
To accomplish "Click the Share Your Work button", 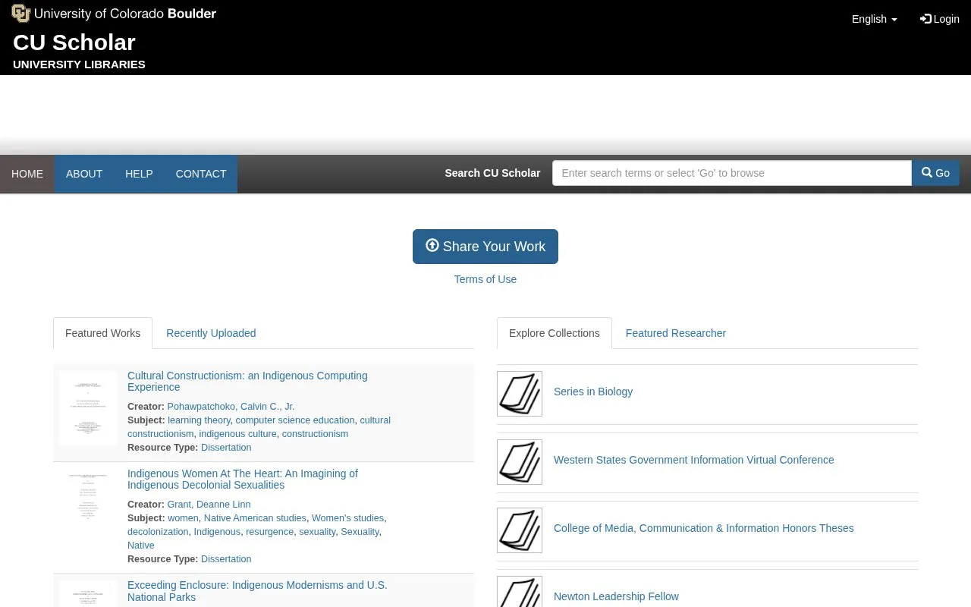I will click(x=485, y=247).
